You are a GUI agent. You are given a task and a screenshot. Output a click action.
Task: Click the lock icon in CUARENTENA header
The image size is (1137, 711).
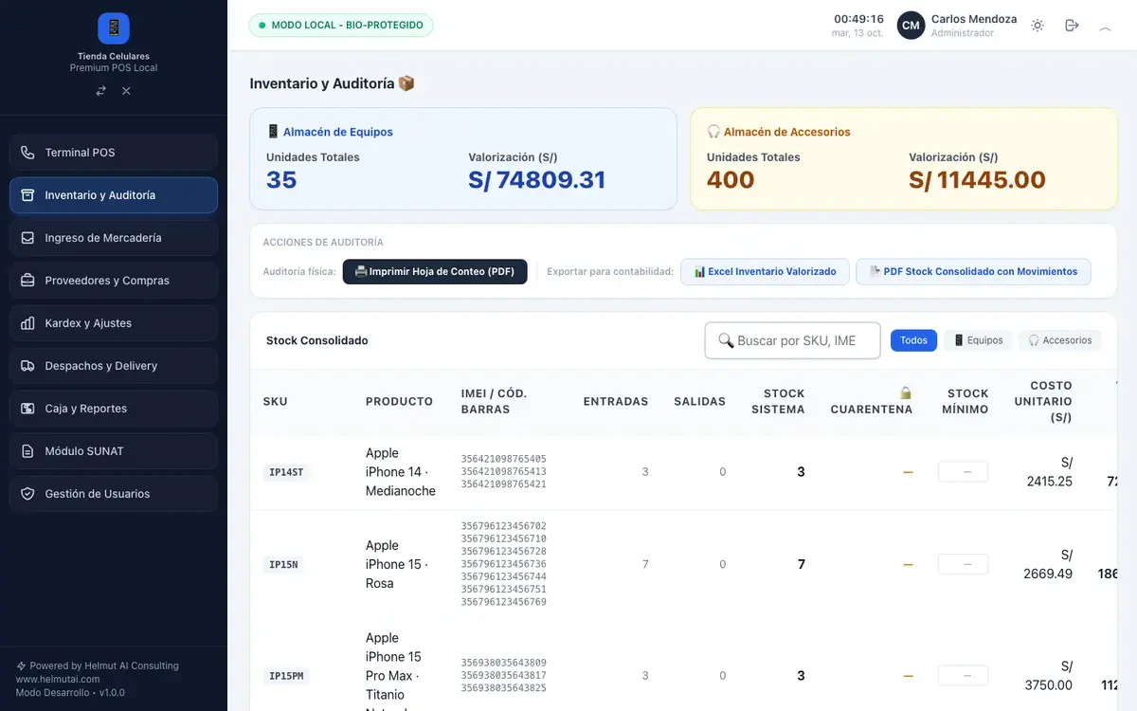point(906,393)
